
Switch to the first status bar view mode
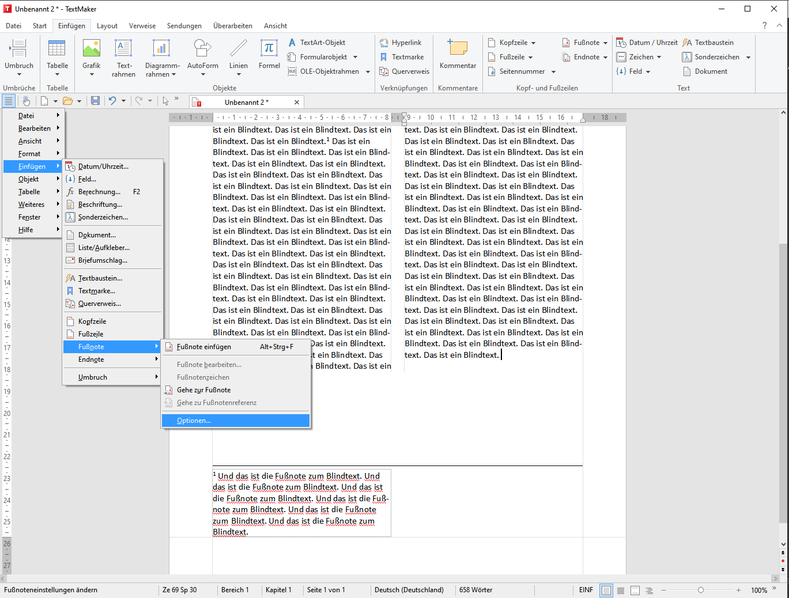pos(606,591)
